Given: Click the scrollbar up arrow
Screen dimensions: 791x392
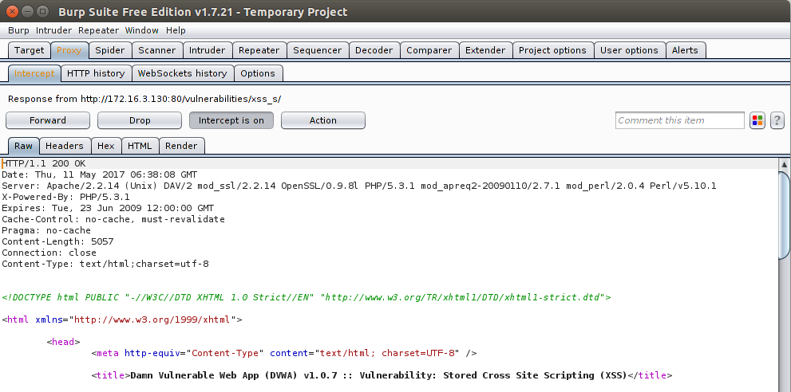Looking at the screenshot, I should pos(785,164).
